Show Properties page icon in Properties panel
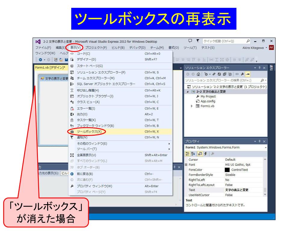 pyautogui.click(x=200, y=154)
